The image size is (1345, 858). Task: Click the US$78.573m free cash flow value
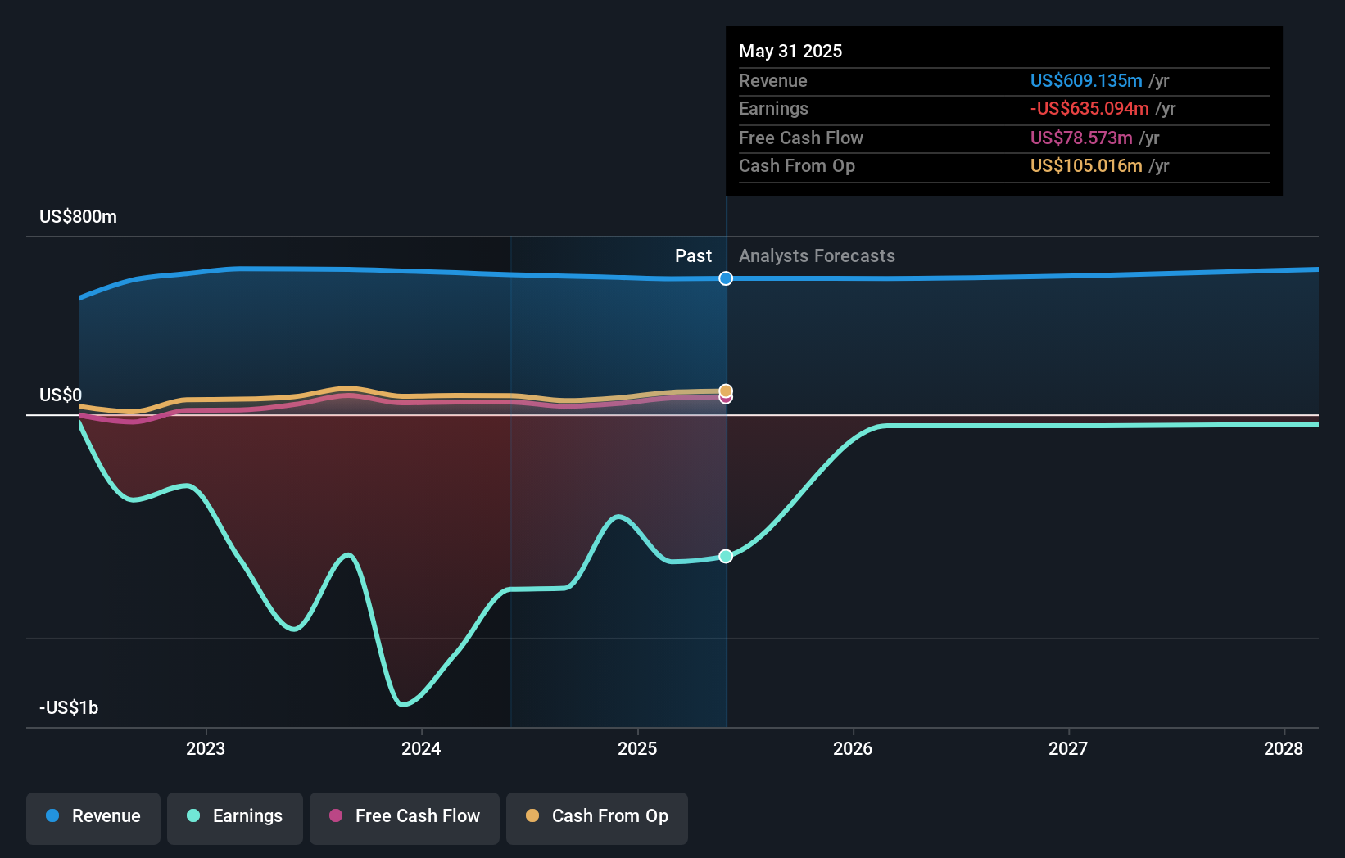click(1081, 138)
